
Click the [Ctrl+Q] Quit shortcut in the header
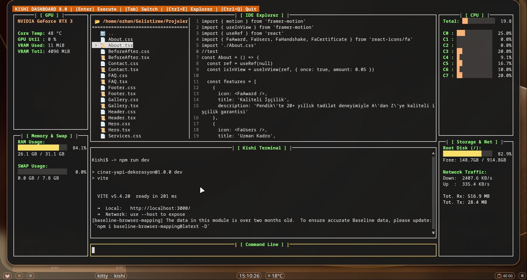tap(239, 9)
